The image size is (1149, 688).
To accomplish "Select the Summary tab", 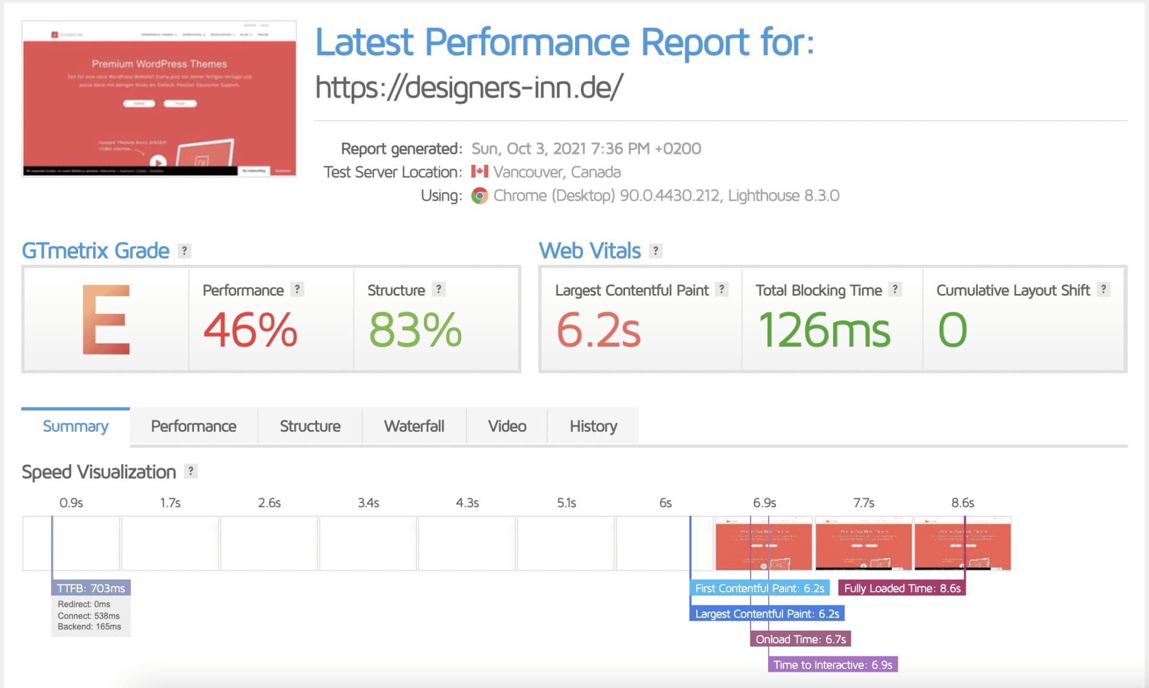I will coord(75,426).
